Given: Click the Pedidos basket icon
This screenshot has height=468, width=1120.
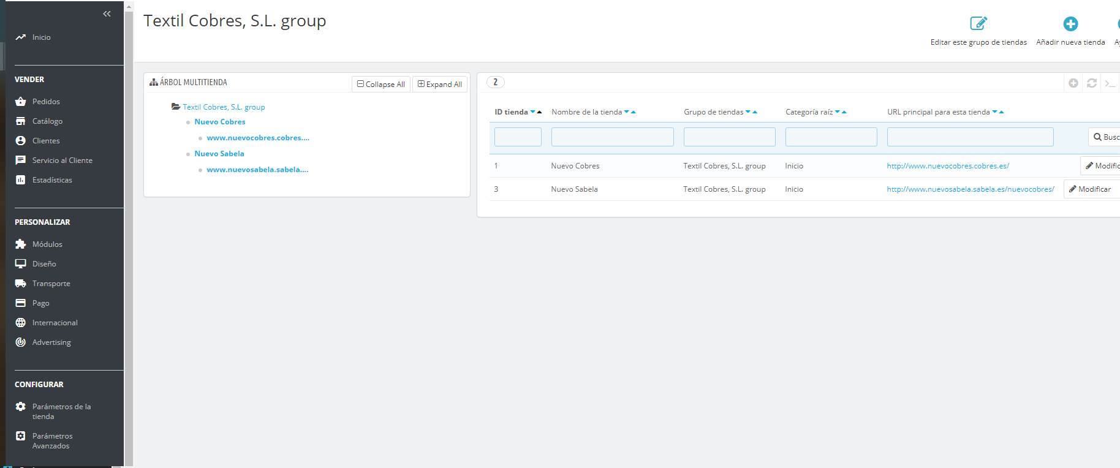Looking at the screenshot, I should (21, 102).
